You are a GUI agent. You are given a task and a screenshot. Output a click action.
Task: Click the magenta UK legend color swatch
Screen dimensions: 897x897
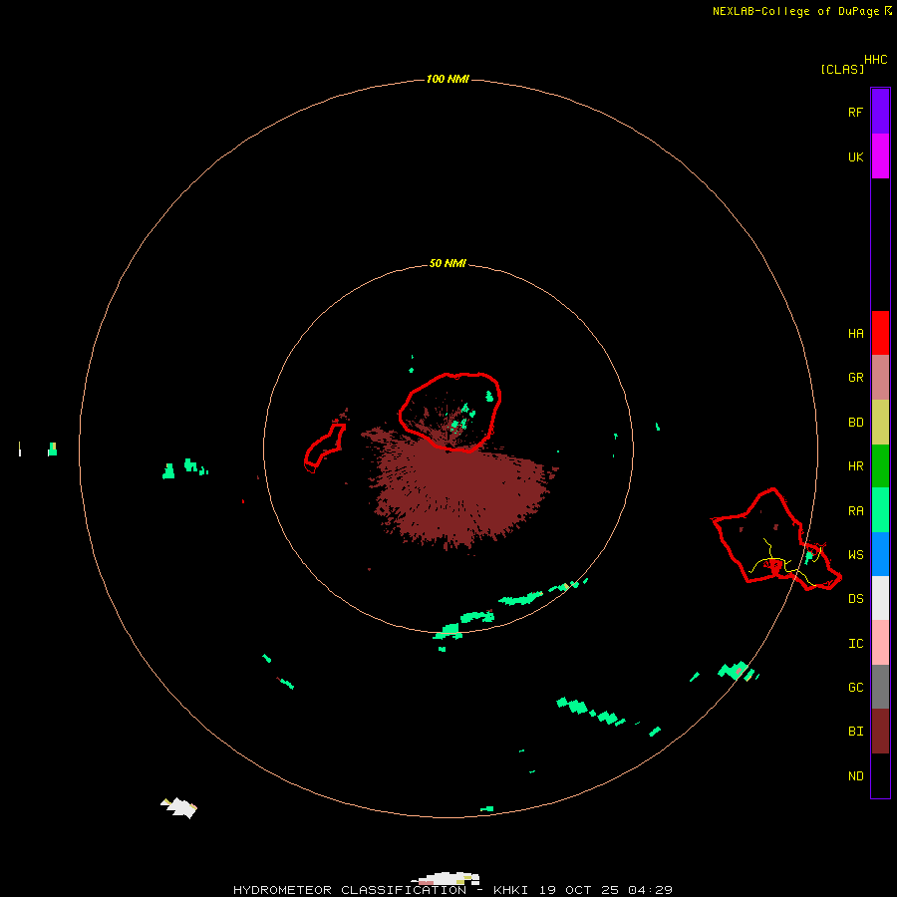(x=880, y=156)
